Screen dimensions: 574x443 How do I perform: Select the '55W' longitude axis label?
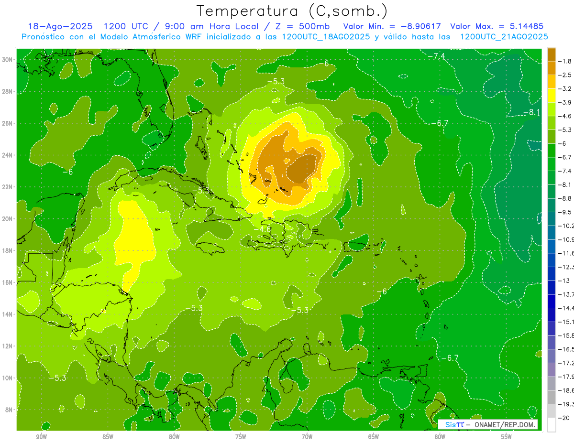(507, 437)
